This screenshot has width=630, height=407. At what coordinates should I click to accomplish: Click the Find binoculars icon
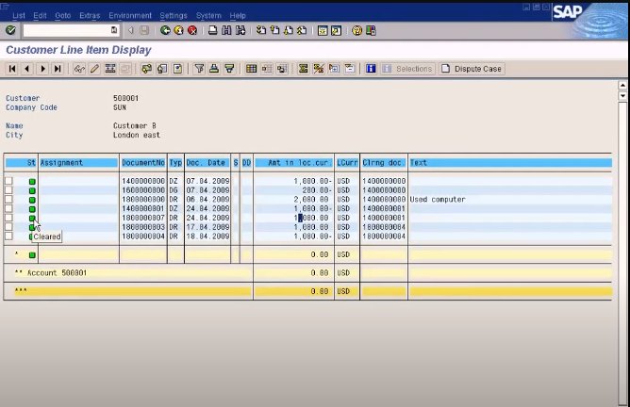click(x=226, y=30)
